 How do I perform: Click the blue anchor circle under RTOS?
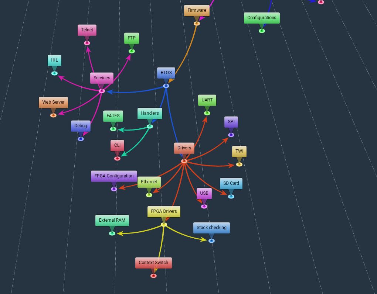click(166, 86)
